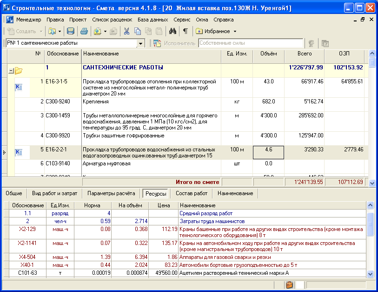Image resolution: width=378 pixels, height=292 pixels.
Task: Click the Цена column header in resources
Action: click(x=164, y=205)
